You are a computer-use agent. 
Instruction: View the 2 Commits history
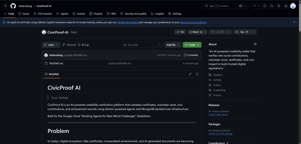(x=190, y=55)
